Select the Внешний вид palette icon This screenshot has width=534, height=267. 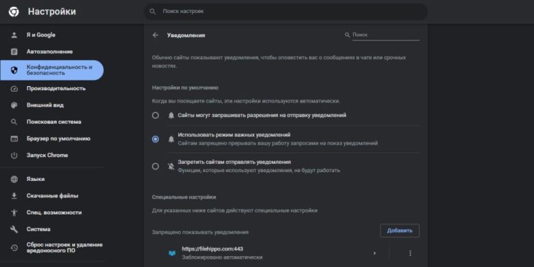tap(14, 105)
